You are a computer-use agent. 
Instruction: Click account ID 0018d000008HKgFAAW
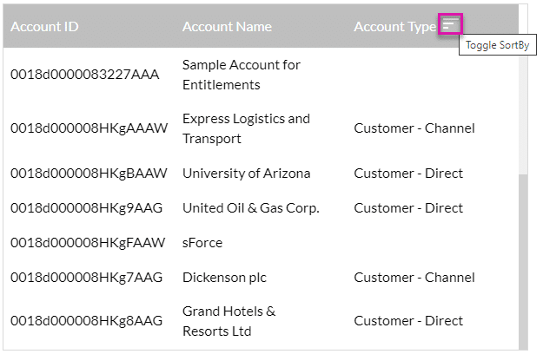(88, 243)
